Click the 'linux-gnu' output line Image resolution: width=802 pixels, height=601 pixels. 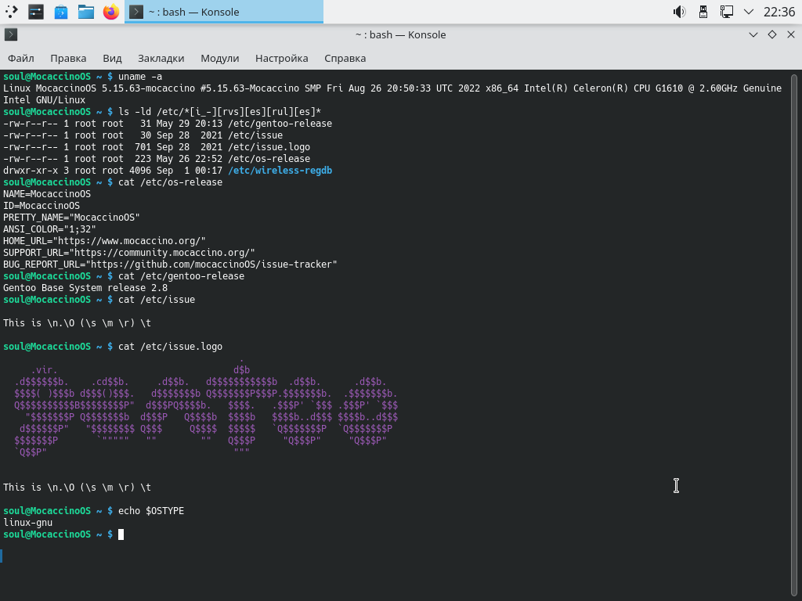tap(27, 522)
